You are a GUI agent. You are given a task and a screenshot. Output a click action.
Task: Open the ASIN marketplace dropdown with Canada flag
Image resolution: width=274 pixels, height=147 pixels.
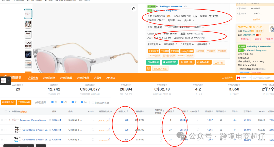coord(244,78)
